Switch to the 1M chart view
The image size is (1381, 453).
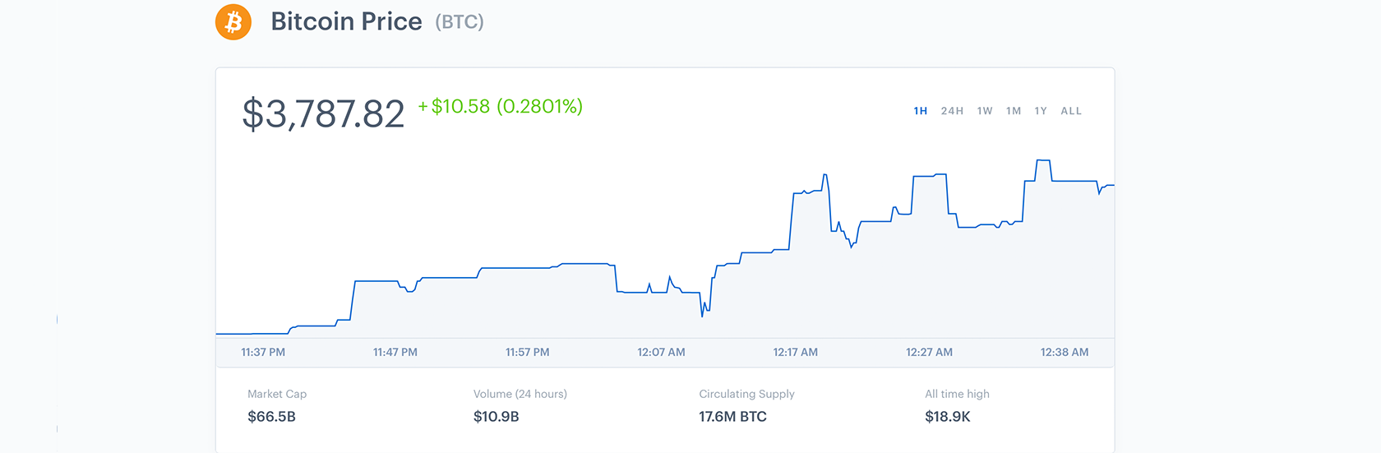pyautogui.click(x=1014, y=111)
